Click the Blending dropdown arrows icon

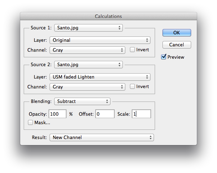point(107,102)
